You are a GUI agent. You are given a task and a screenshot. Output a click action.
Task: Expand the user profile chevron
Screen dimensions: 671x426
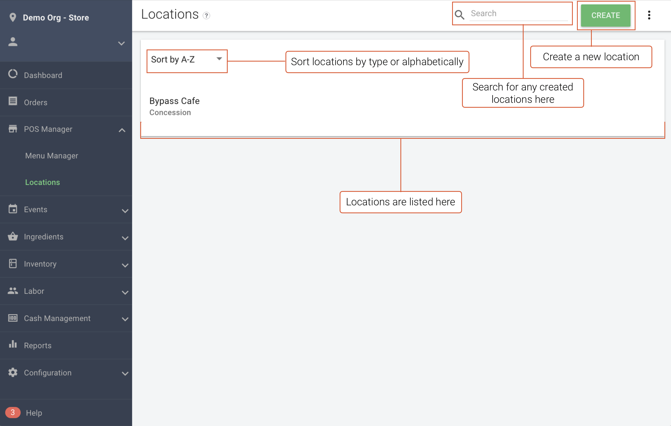click(121, 43)
